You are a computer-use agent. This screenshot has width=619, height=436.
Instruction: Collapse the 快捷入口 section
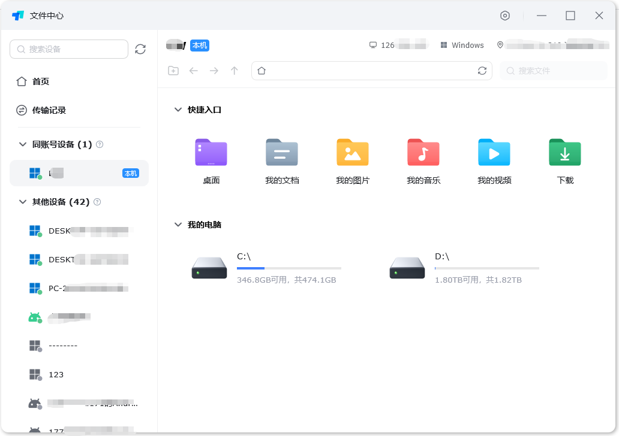click(178, 110)
